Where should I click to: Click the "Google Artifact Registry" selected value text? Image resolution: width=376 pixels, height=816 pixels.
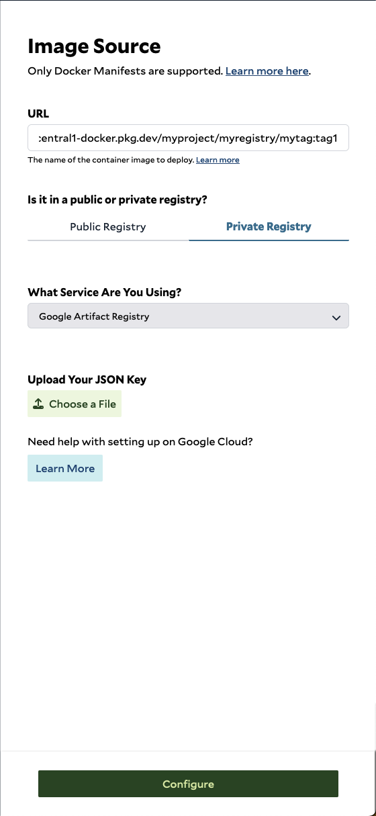pos(94,316)
